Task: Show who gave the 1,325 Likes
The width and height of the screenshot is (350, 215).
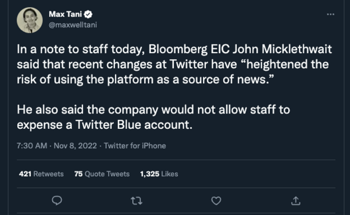Action: pos(159,174)
